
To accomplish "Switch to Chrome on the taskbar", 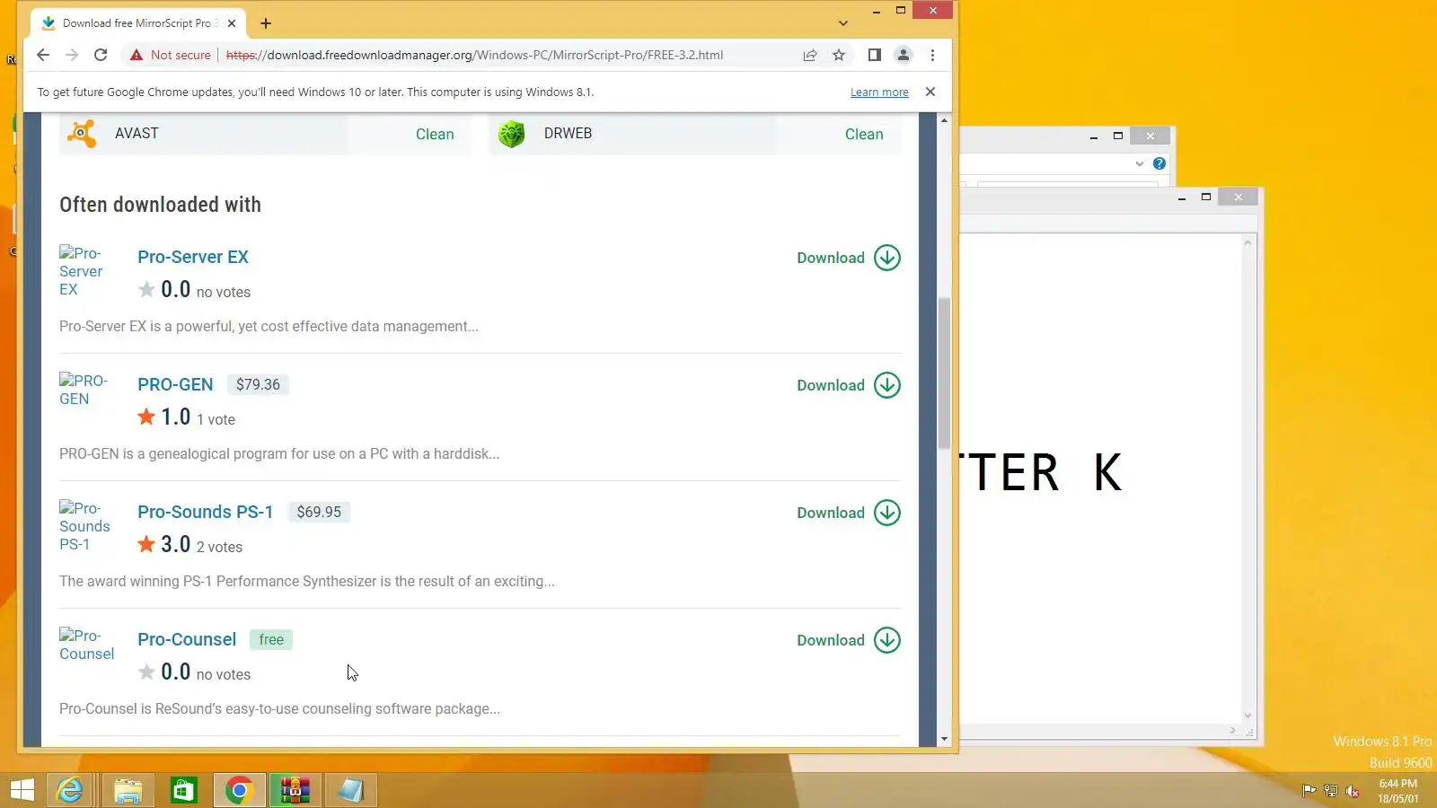I will [239, 790].
